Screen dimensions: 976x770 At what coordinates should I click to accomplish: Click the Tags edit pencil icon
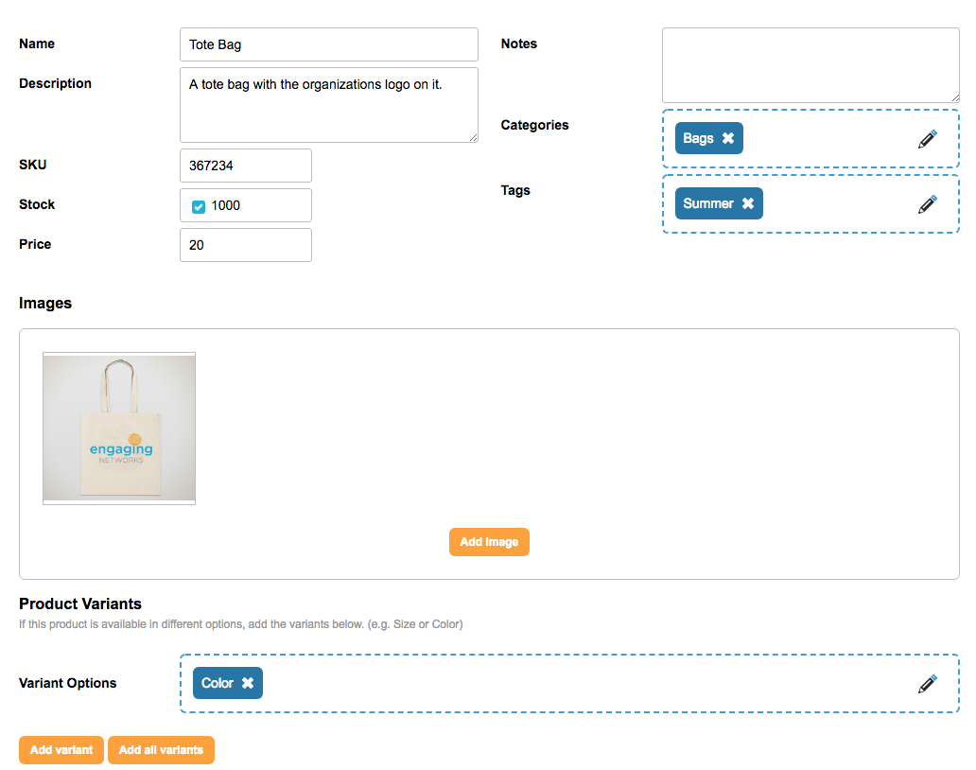[928, 203]
